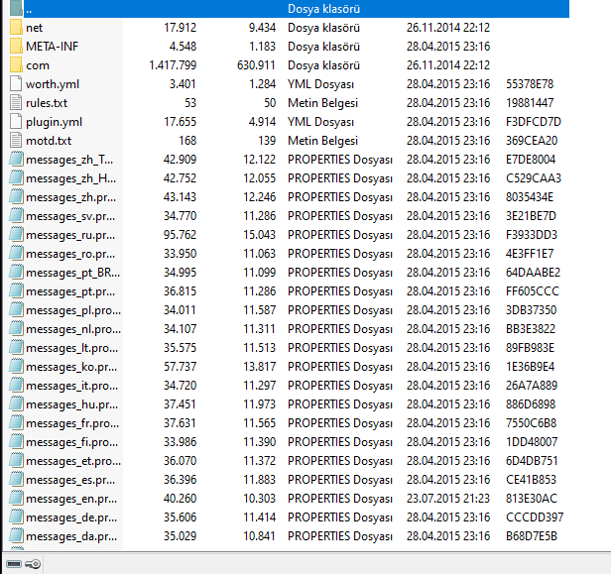Click the messages_pl.pro... file icon
Screen dimensions: 611x574
(16, 310)
